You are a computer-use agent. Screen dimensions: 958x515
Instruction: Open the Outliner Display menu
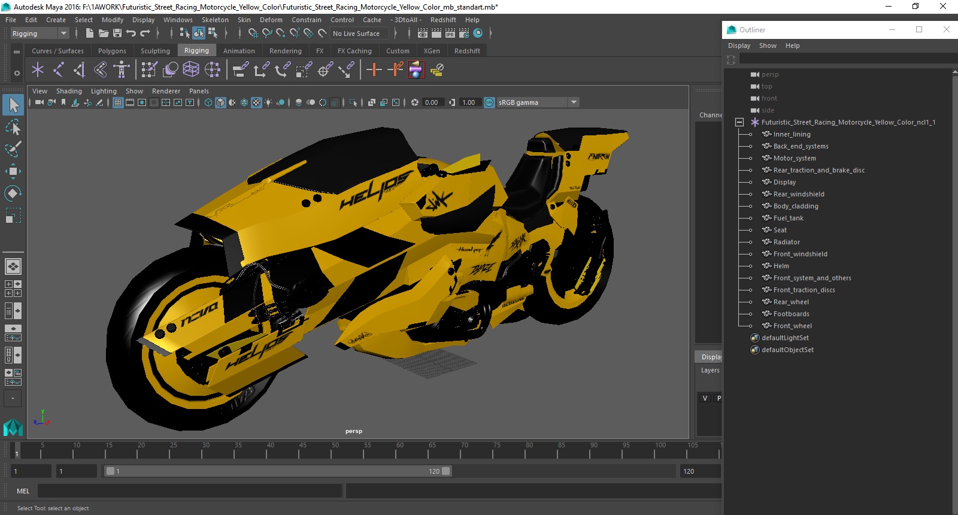click(739, 46)
